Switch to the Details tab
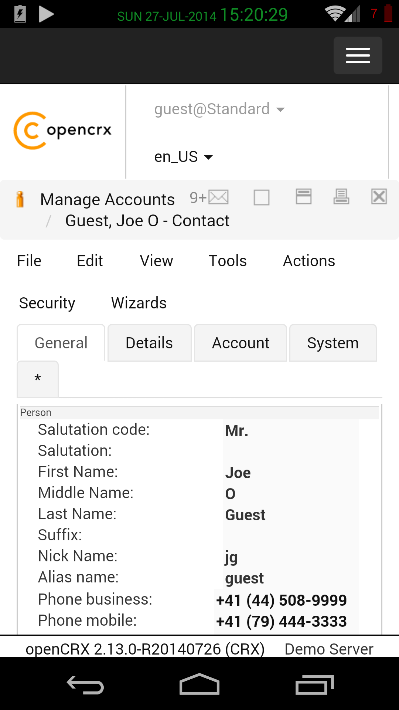Image resolution: width=399 pixels, height=710 pixels. [149, 343]
